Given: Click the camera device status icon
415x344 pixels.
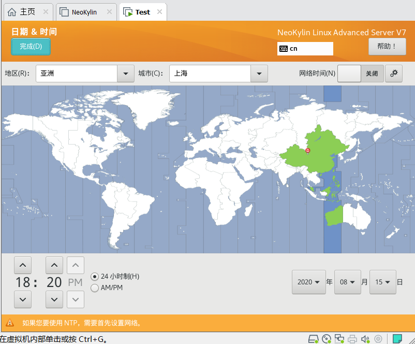Looking at the screenshot, I should (378, 339).
